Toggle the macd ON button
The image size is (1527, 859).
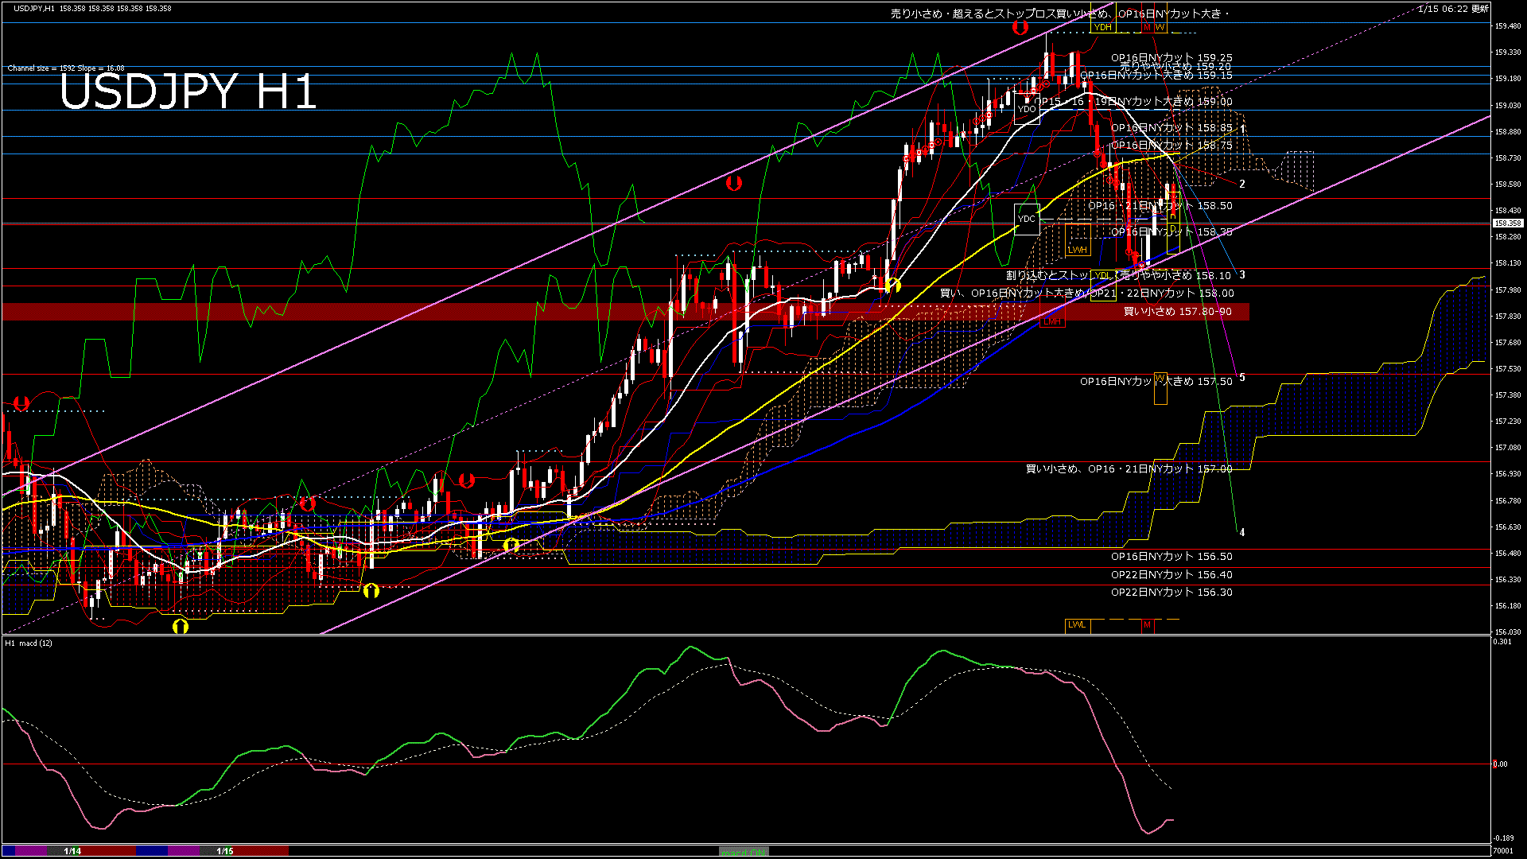pyautogui.click(x=744, y=852)
